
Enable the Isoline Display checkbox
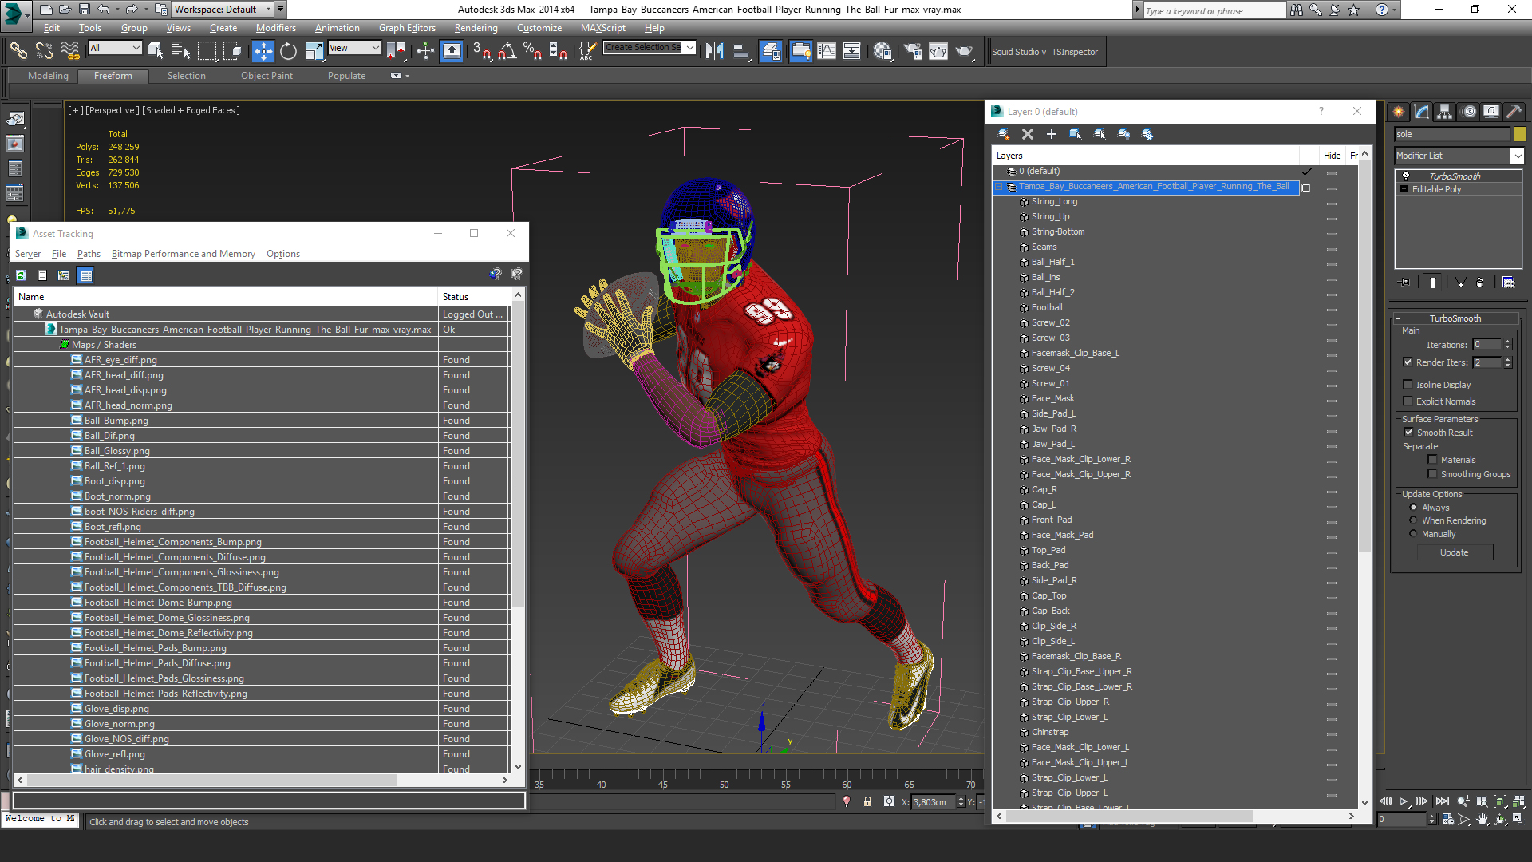(1408, 385)
